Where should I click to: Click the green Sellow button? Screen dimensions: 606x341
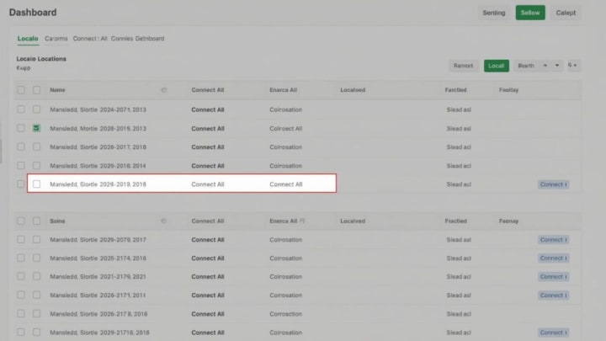pos(530,13)
